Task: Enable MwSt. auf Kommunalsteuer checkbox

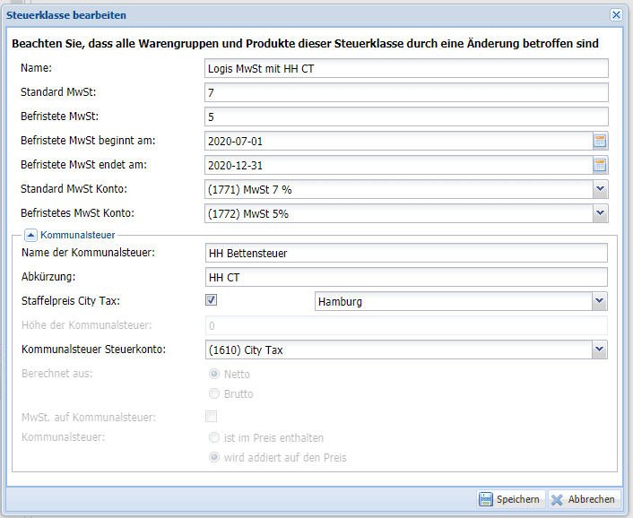Action: tap(212, 416)
